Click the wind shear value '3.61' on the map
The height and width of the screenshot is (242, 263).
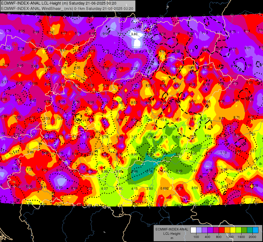[x=194, y=171]
